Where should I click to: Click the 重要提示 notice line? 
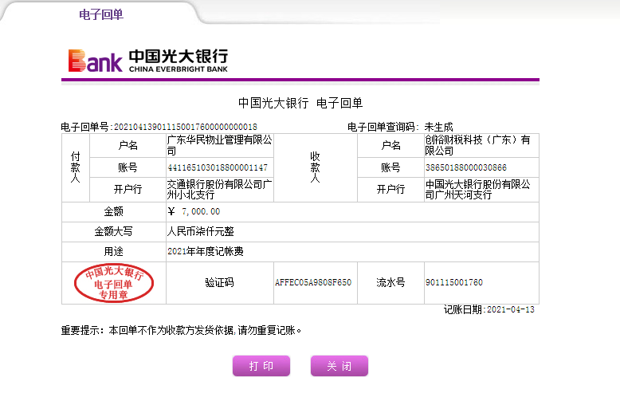181,330
